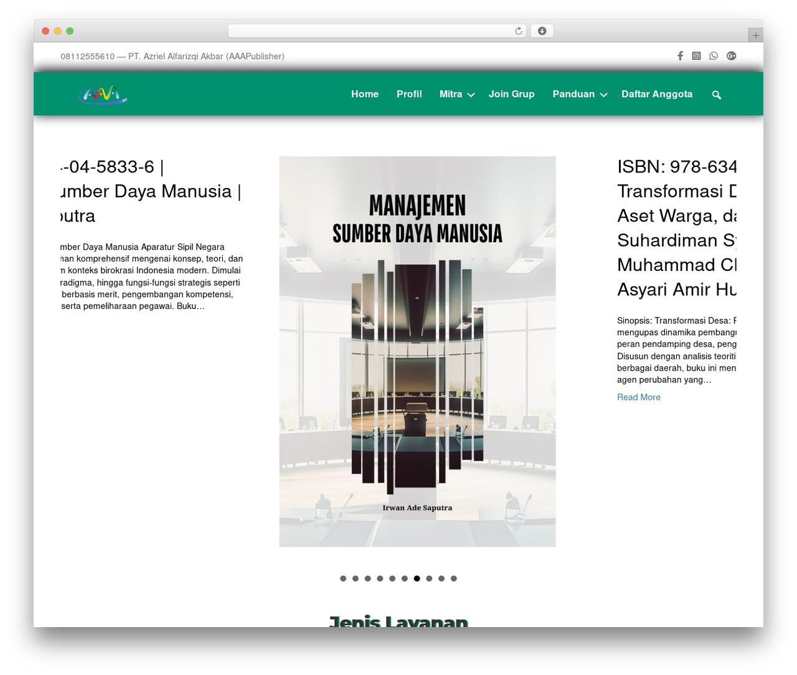Viewport: 797px width, 675px height.
Task: Reload the page with the browser refresh icon
Action: (x=519, y=31)
